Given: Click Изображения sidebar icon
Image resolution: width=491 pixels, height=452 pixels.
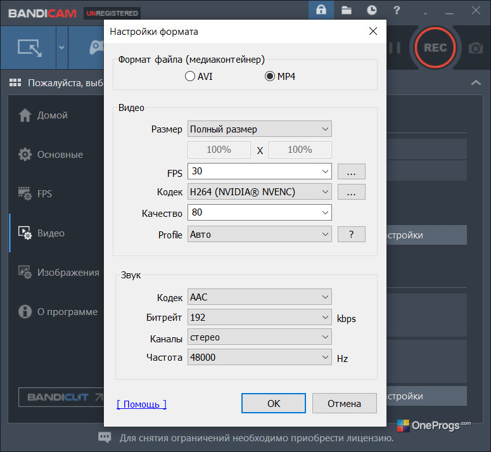Looking at the screenshot, I should pos(25,272).
